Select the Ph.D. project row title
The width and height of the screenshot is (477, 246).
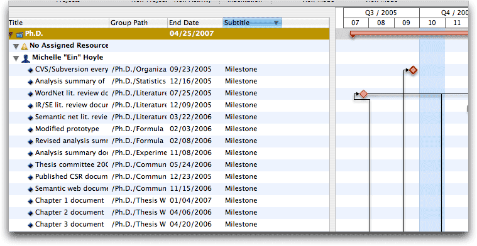[34, 33]
